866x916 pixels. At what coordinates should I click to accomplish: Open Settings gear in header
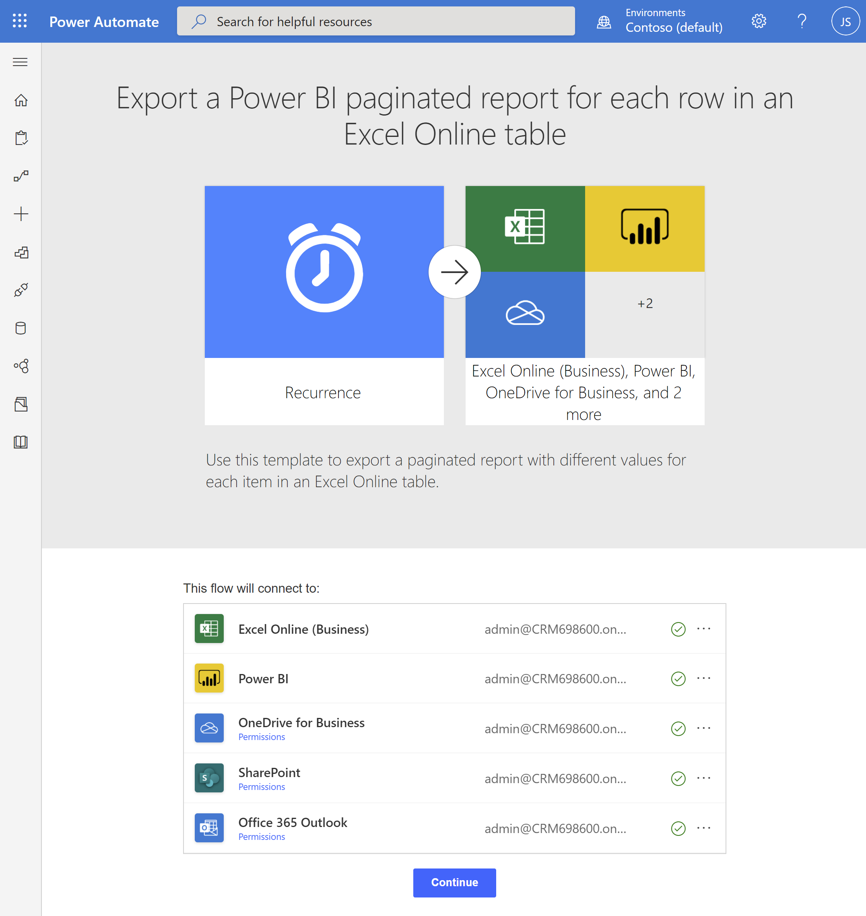759,21
